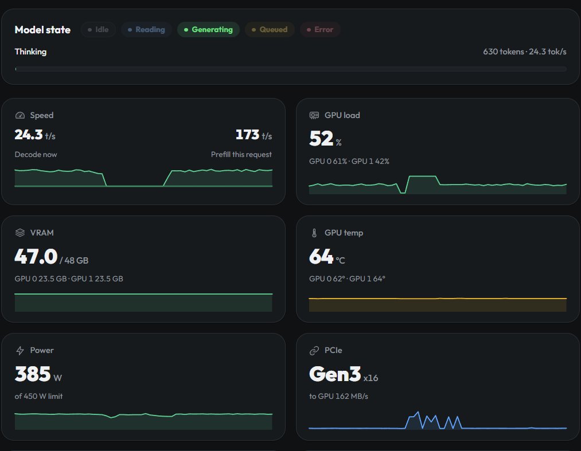The image size is (581, 451).
Task: Click the "24.3 t/s" decode speed value
Action: tap(35, 135)
